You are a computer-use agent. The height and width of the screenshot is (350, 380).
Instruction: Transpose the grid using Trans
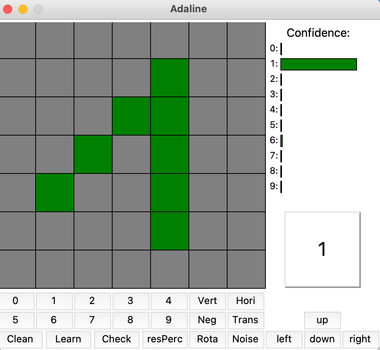click(x=246, y=320)
